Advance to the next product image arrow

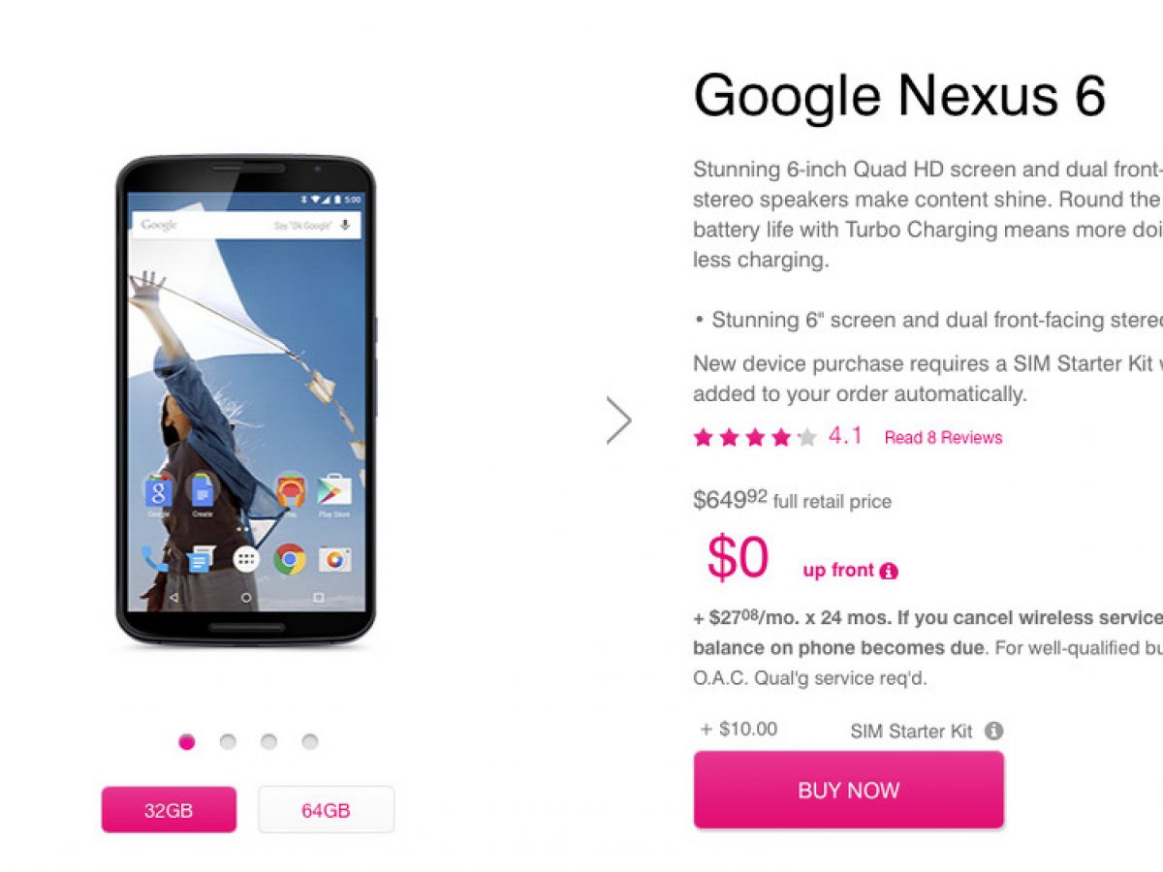coord(618,420)
